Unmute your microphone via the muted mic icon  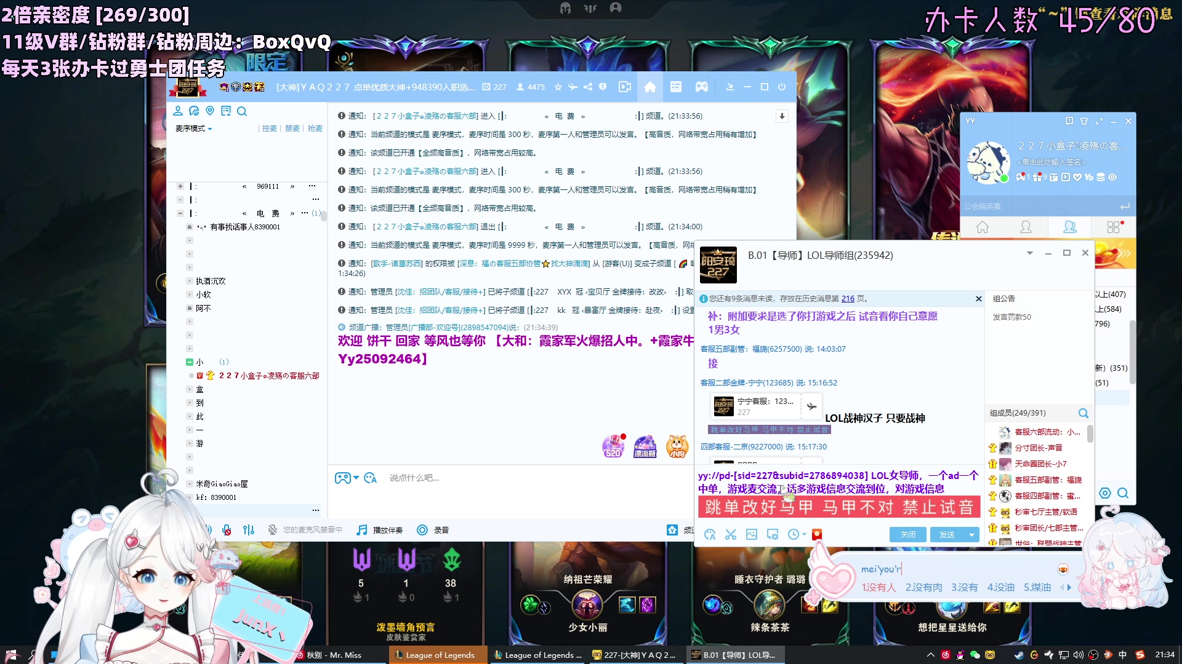pyautogui.click(x=271, y=529)
